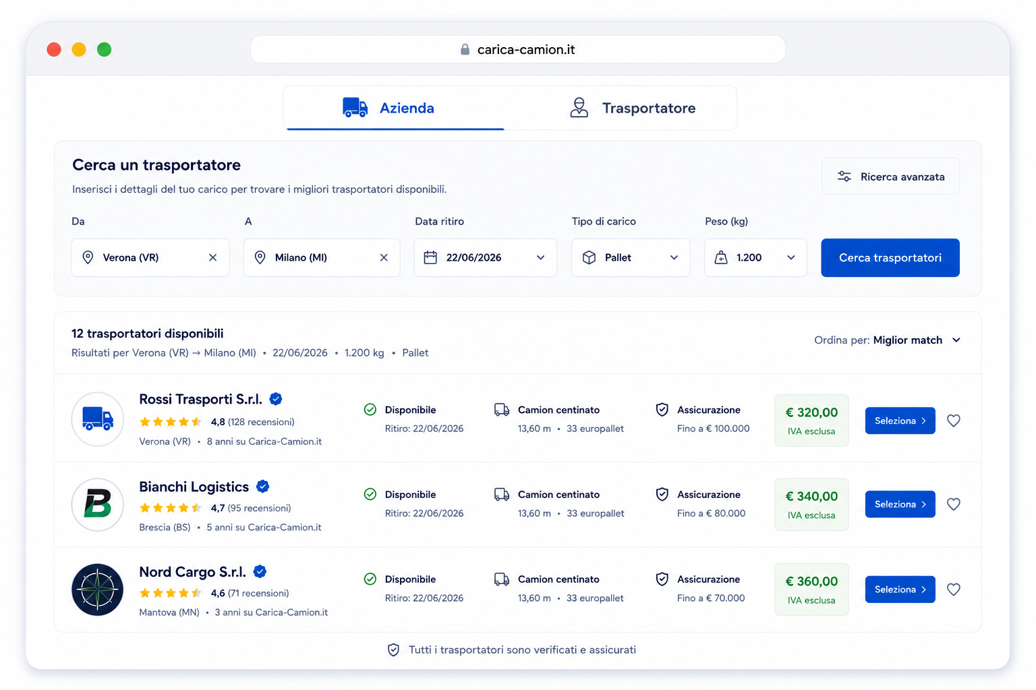Screen dimensions: 1036x690
Task: Favorite Bianchi Logistics with heart icon
Action: click(x=954, y=504)
